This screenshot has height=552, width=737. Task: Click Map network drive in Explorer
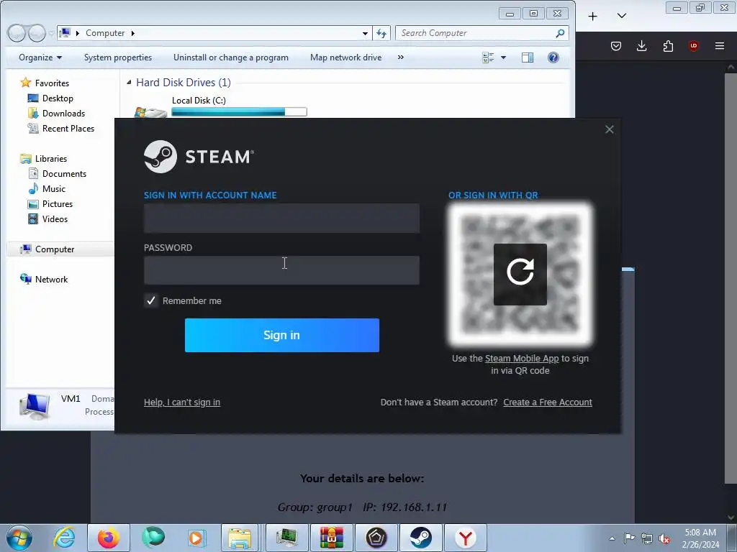point(346,57)
